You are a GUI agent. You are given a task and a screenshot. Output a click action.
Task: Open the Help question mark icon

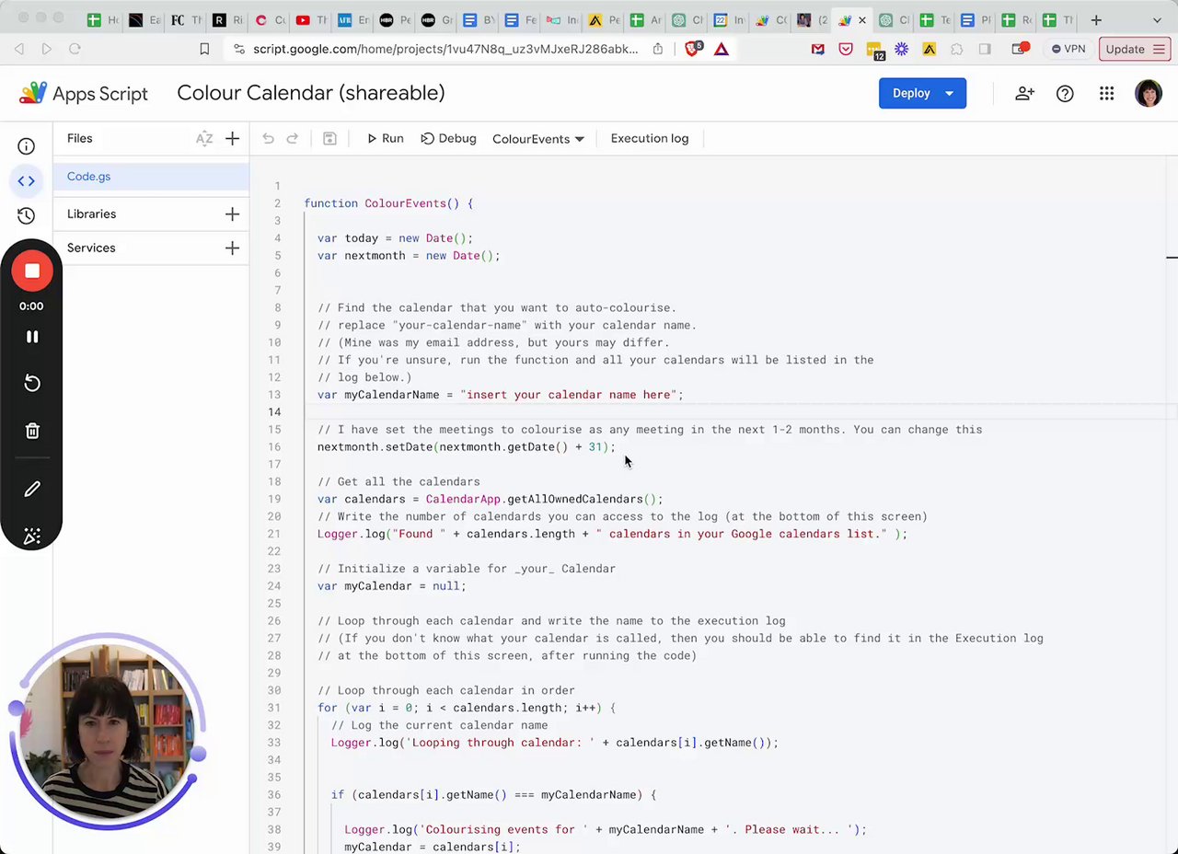pos(1065,93)
